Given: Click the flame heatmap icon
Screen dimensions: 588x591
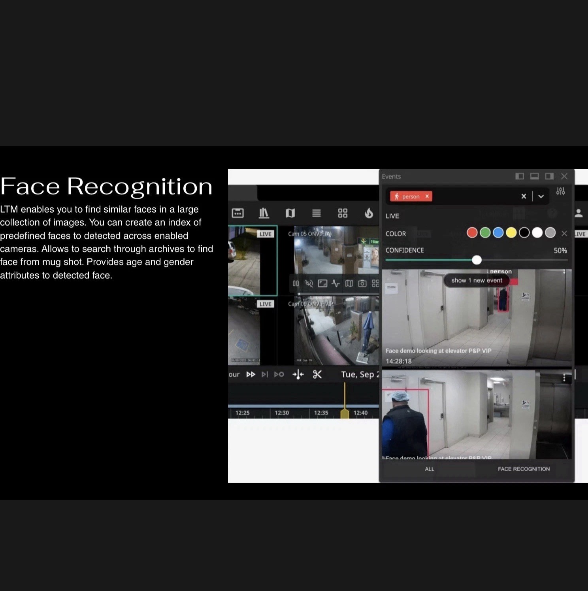Looking at the screenshot, I should point(369,213).
